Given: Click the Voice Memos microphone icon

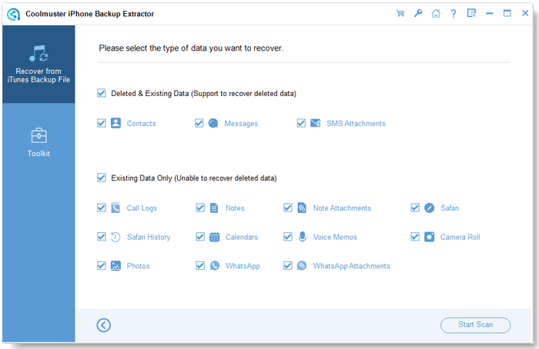Looking at the screenshot, I should click(302, 237).
